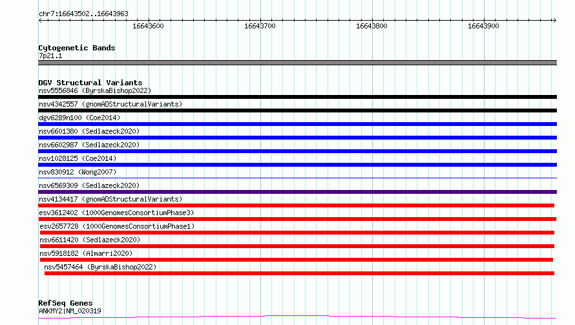Select the blue bar under dgv6289n100

[x=297, y=124]
